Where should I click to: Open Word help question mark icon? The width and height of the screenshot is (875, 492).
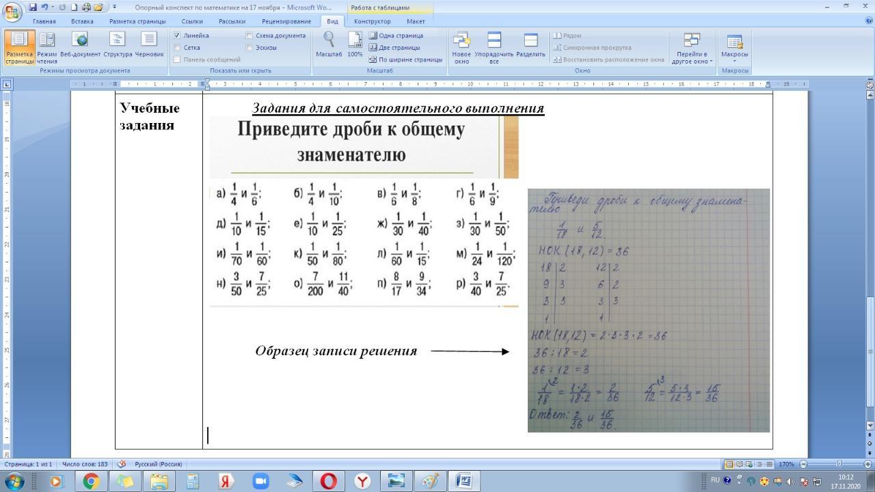coord(868,21)
